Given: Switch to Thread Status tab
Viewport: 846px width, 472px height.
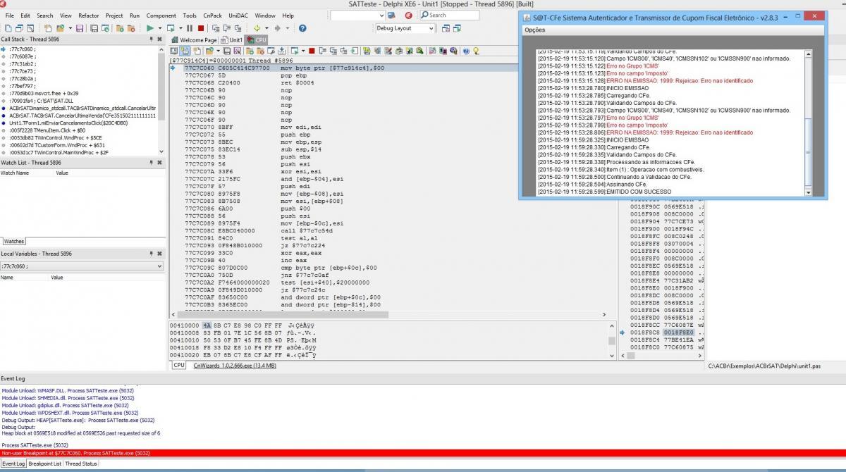Looking at the screenshot, I should (x=81, y=464).
